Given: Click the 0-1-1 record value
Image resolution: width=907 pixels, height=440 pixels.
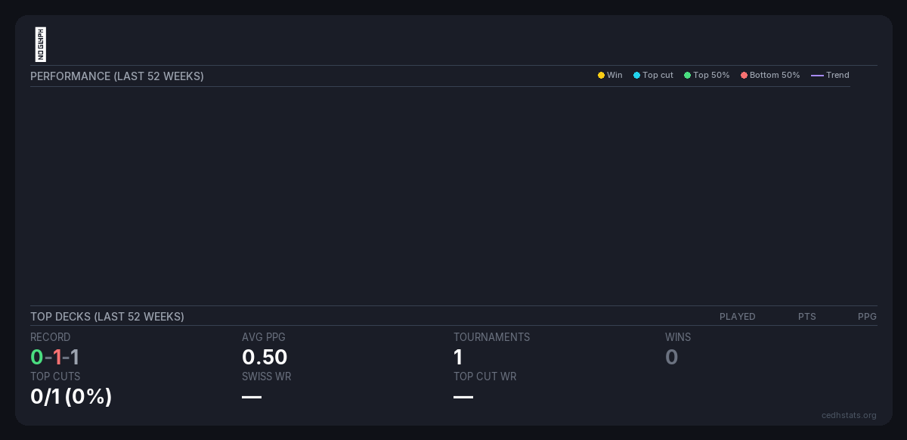Looking at the screenshot, I should 55,357.
